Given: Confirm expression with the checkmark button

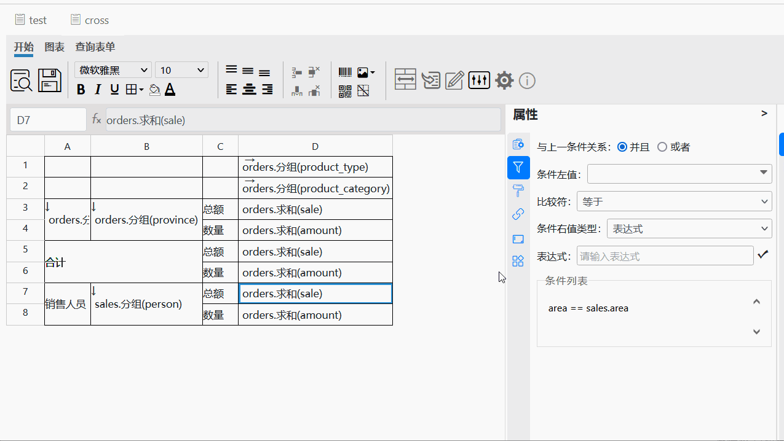Looking at the screenshot, I should click(x=763, y=254).
